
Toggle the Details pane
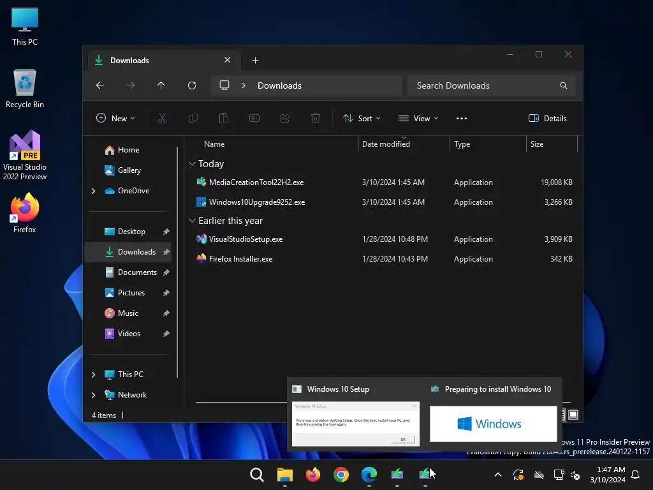coord(548,118)
